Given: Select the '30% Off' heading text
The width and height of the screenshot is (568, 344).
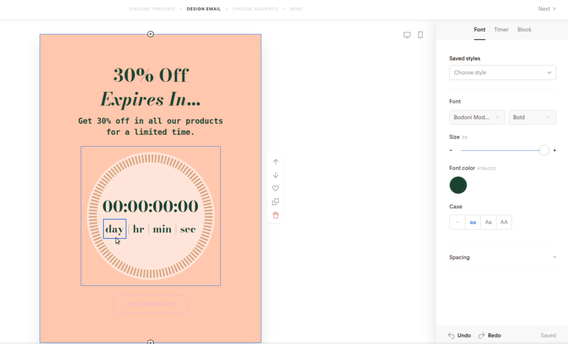Looking at the screenshot, I should click(151, 75).
